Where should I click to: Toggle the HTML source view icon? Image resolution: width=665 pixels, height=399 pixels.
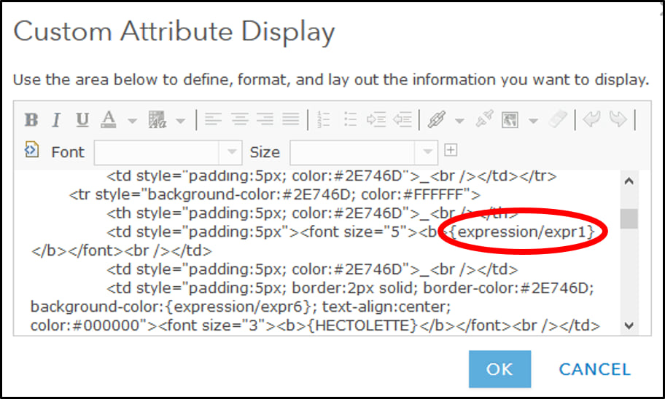[x=31, y=150]
